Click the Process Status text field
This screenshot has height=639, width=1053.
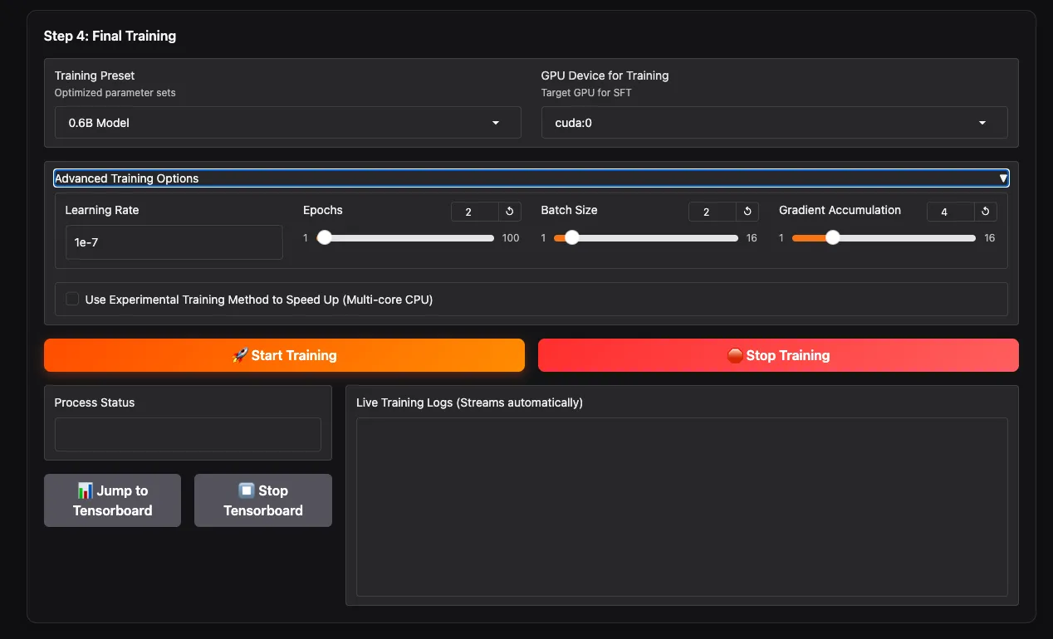[x=188, y=435]
